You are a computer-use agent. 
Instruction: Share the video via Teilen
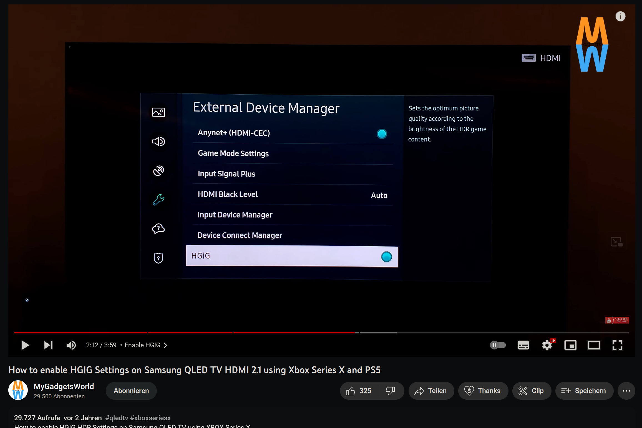pos(431,391)
